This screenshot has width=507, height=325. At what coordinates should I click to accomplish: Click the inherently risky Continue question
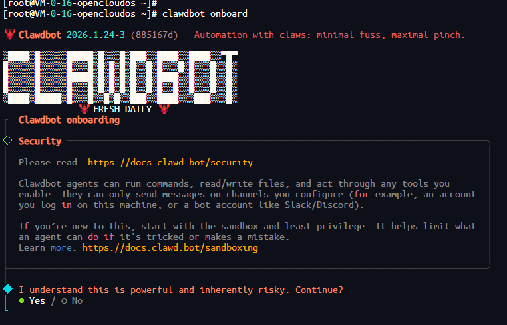point(181,290)
